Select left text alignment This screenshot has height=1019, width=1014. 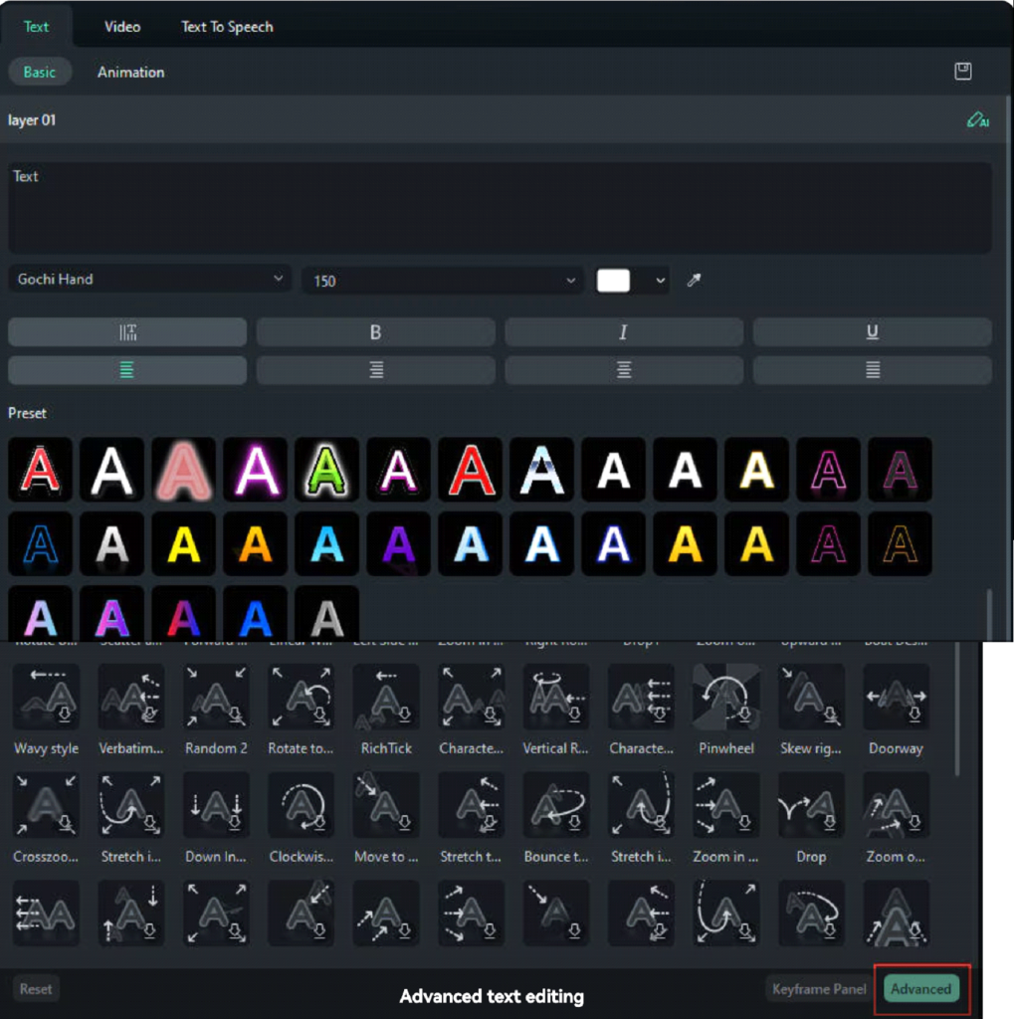pyautogui.click(x=127, y=370)
